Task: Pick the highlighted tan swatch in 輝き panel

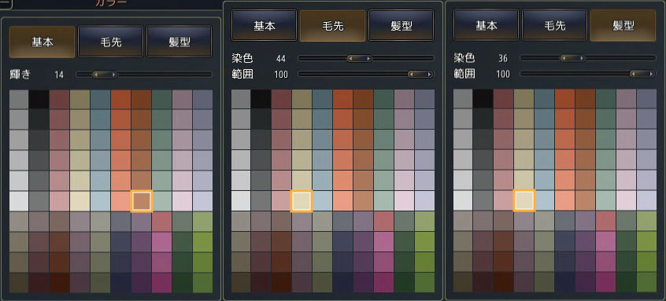Action: tap(142, 201)
